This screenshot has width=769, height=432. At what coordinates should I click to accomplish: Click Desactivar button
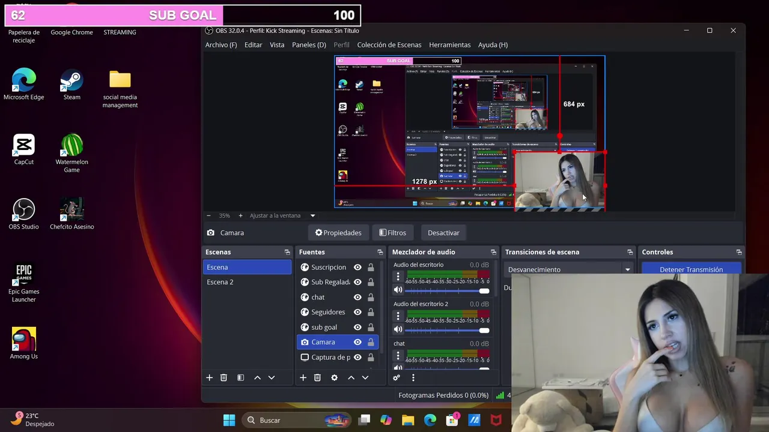[x=443, y=233]
